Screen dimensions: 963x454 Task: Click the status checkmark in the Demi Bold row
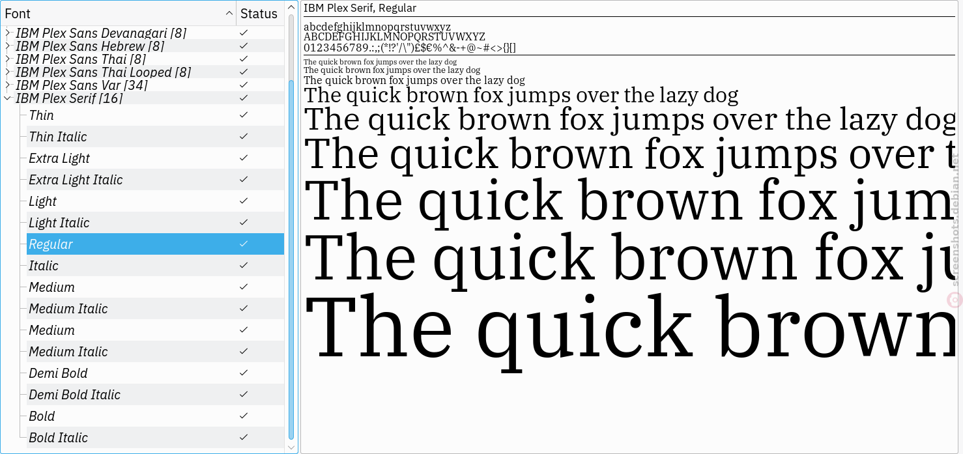click(x=244, y=373)
